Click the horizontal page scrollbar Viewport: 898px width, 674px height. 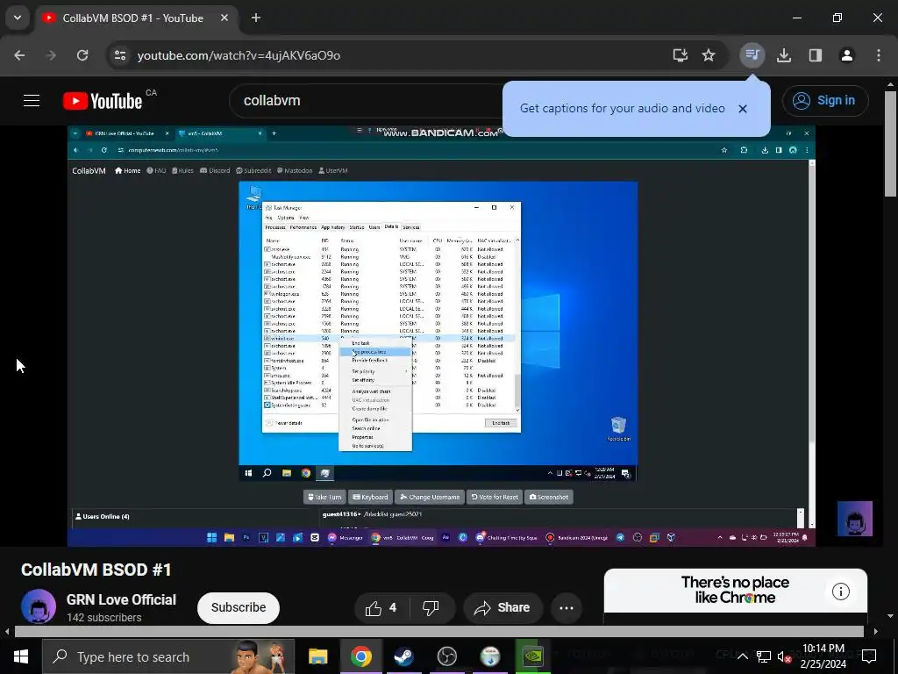438,632
